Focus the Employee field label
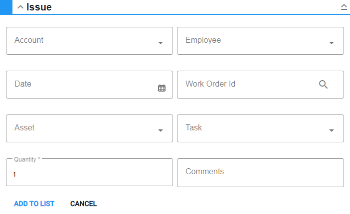The image size is (350, 214). [x=203, y=40]
